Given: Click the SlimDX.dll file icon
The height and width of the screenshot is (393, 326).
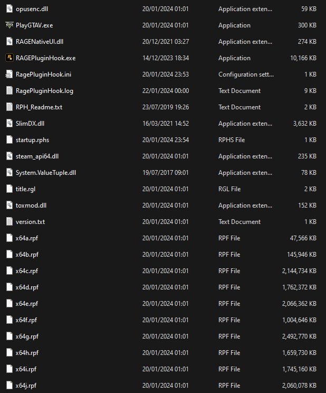Looking at the screenshot, I should coord(9,124).
